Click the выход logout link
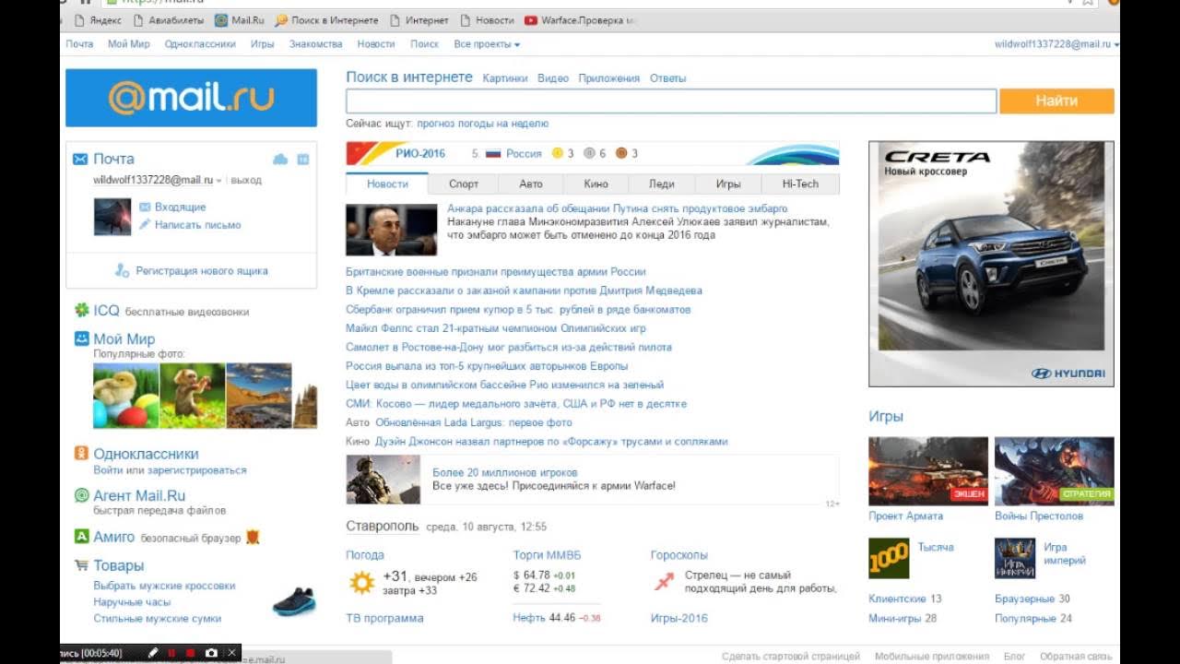This screenshot has width=1180, height=664. click(246, 181)
